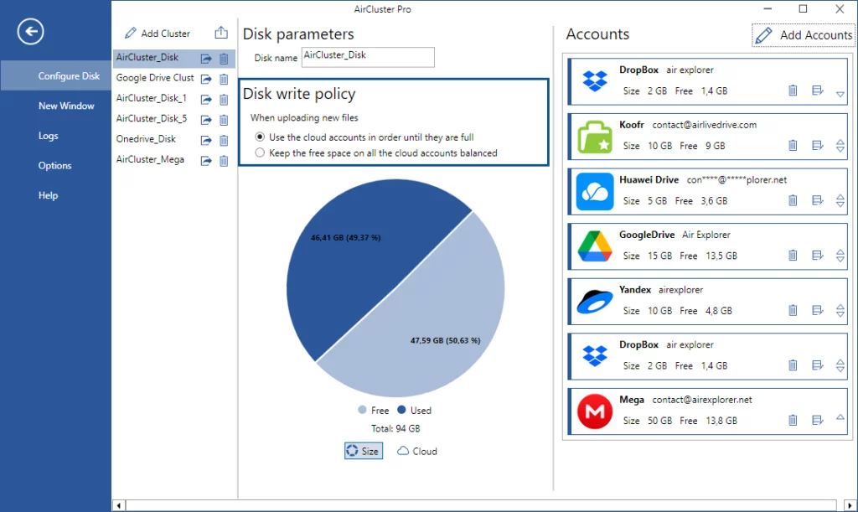Open Options in the left sidebar
Image resolution: width=858 pixels, height=512 pixels.
(x=55, y=166)
